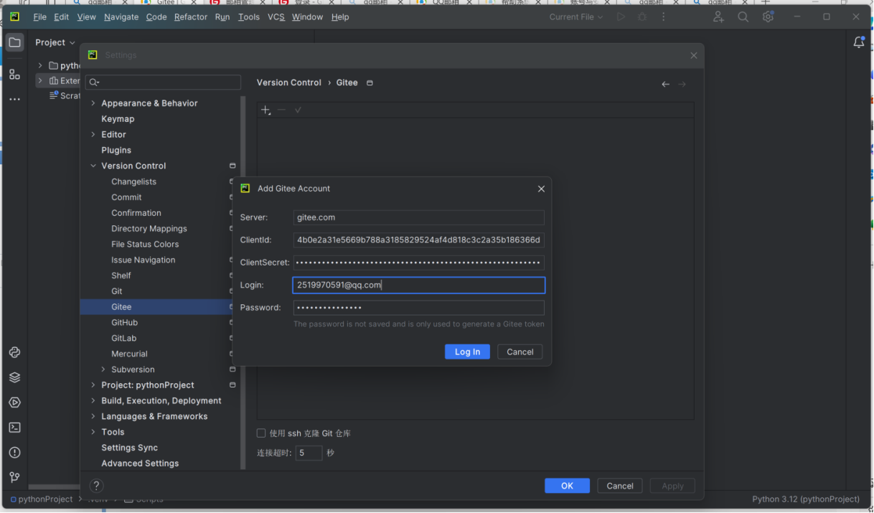Click the settings help question mark

(95, 486)
